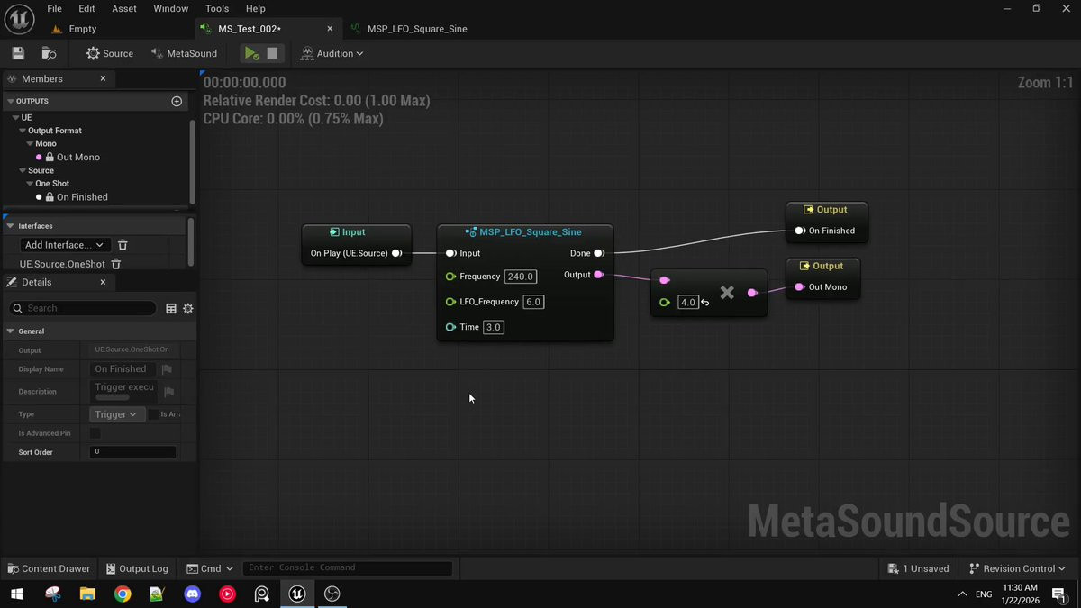The width and height of the screenshot is (1081, 608).
Task: Add a new output with plus icon
Action: pyautogui.click(x=177, y=101)
